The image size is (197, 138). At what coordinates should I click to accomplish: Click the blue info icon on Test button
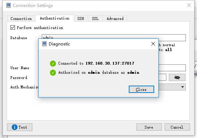pyautogui.click(x=15, y=127)
